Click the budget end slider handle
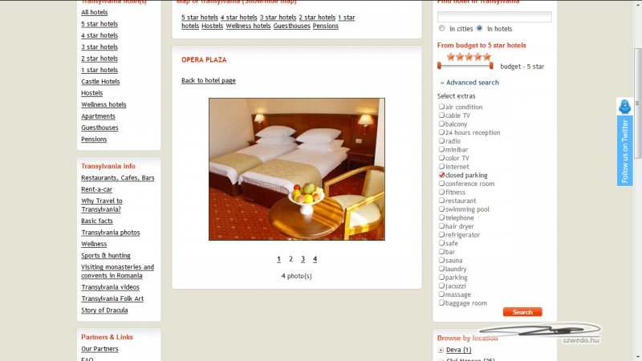The width and height of the screenshot is (642, 361). (x=439, y=66)
